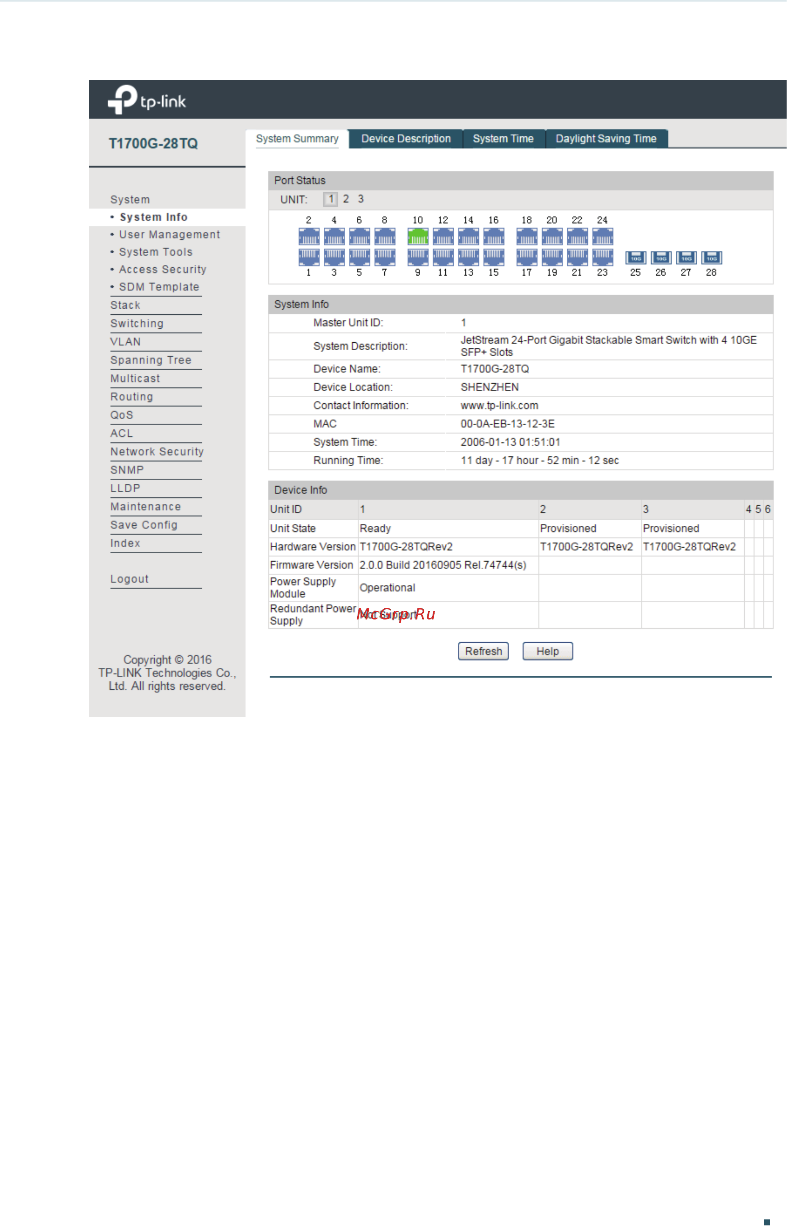The width and height of the screenshot is (787, 1227).
Task: Select 10G SFP+ port 27 icon
Action: click(686, 257)
